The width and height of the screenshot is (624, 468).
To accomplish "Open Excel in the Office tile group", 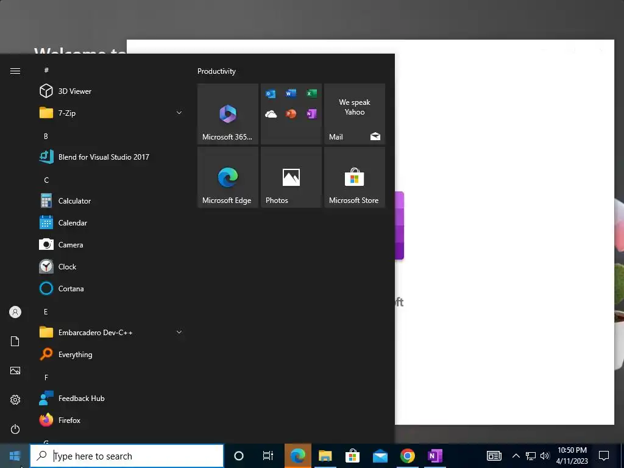I will coord(311,93).
